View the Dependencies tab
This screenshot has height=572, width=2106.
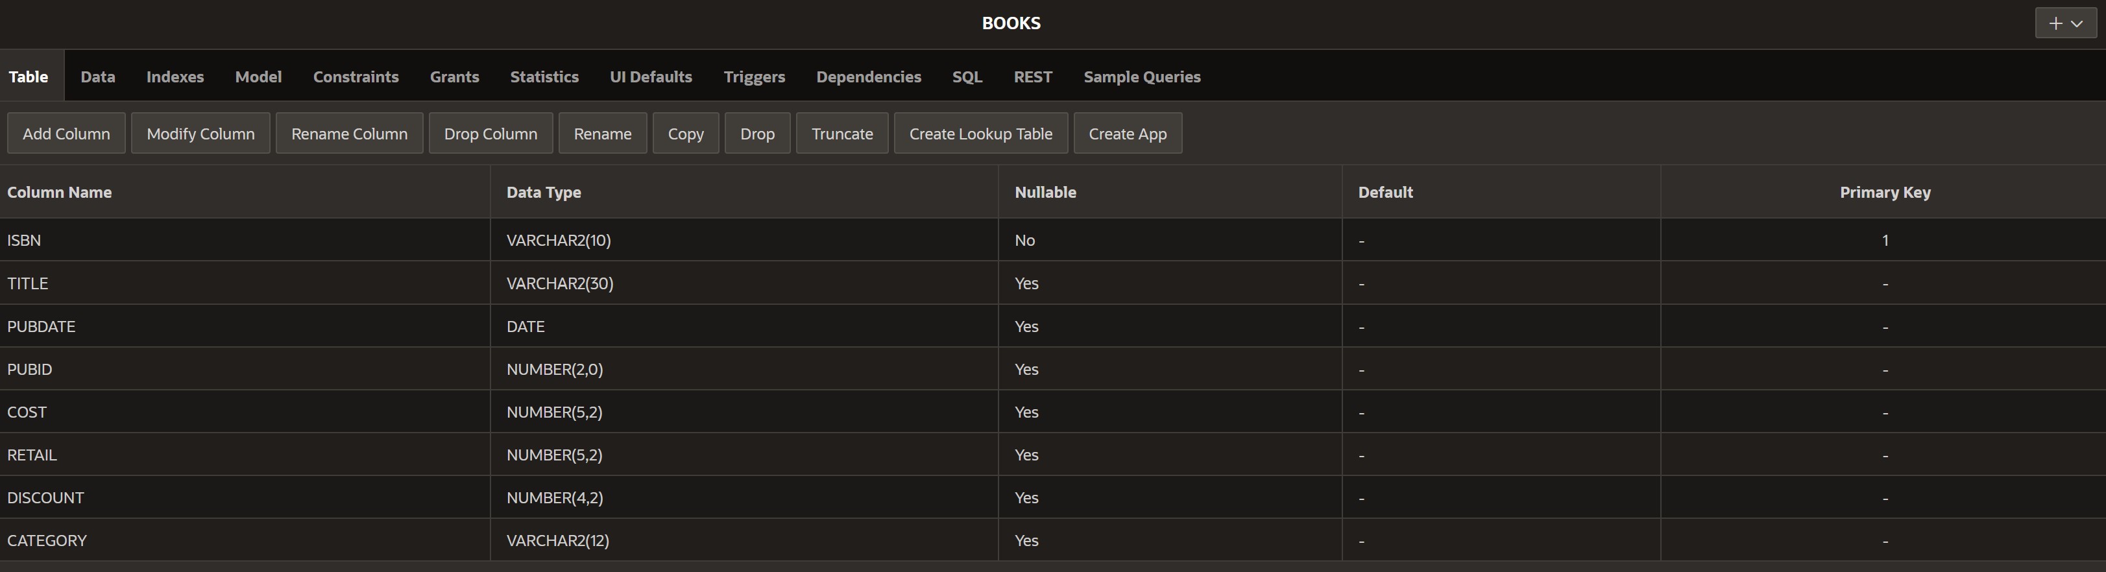[868, 77]
